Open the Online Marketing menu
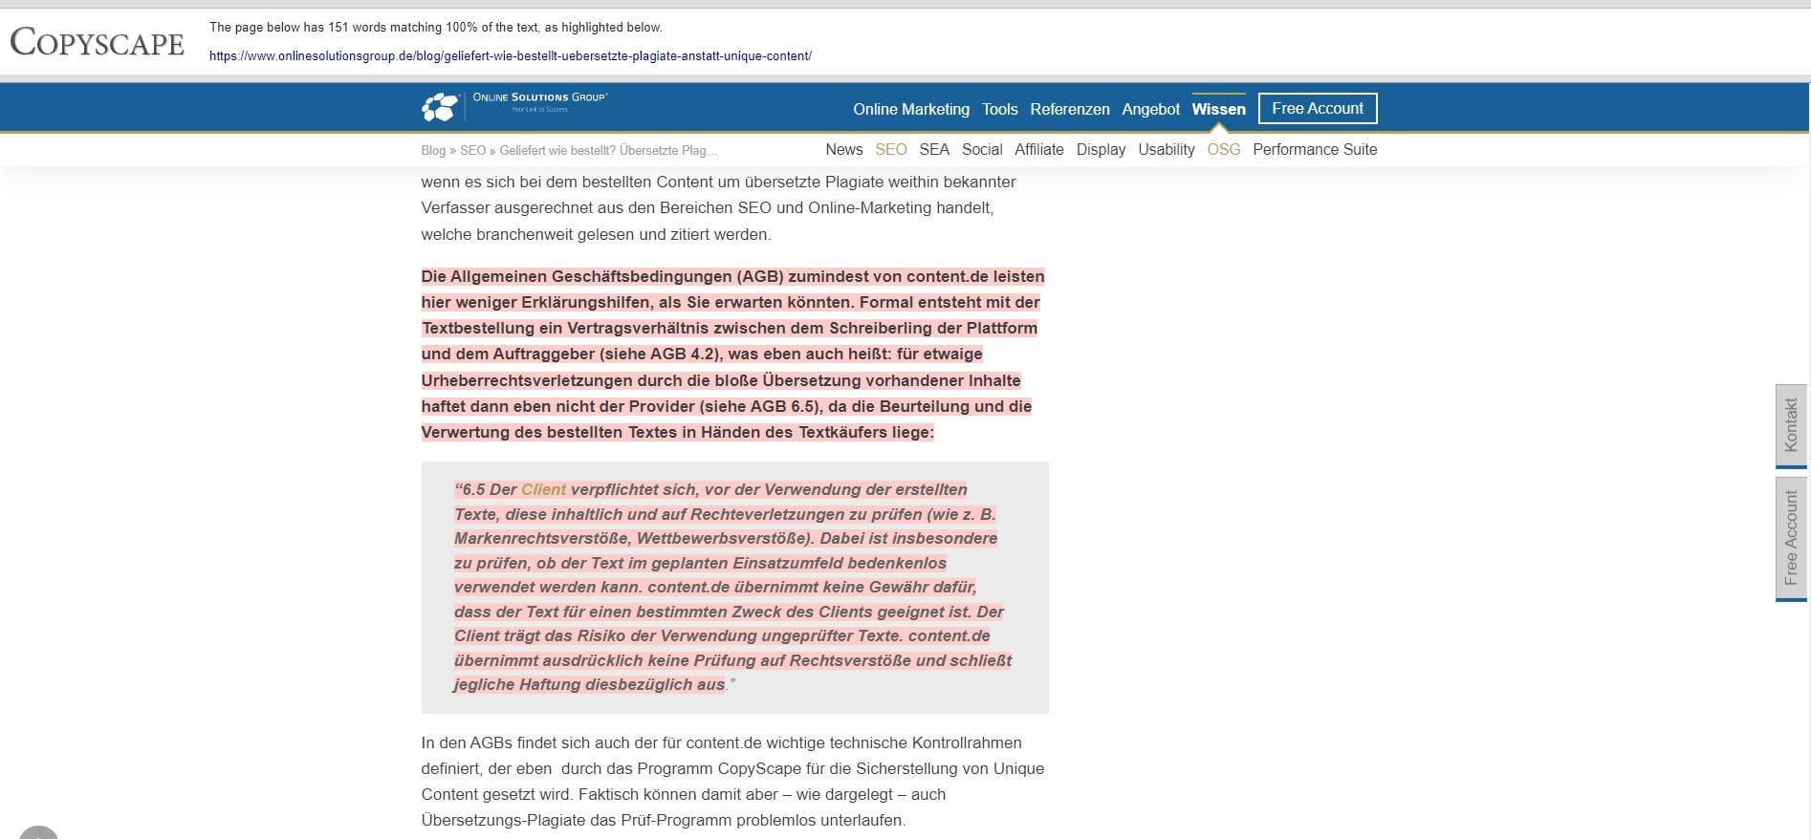This screenshot has height=839, width=1811. [911, 109]
